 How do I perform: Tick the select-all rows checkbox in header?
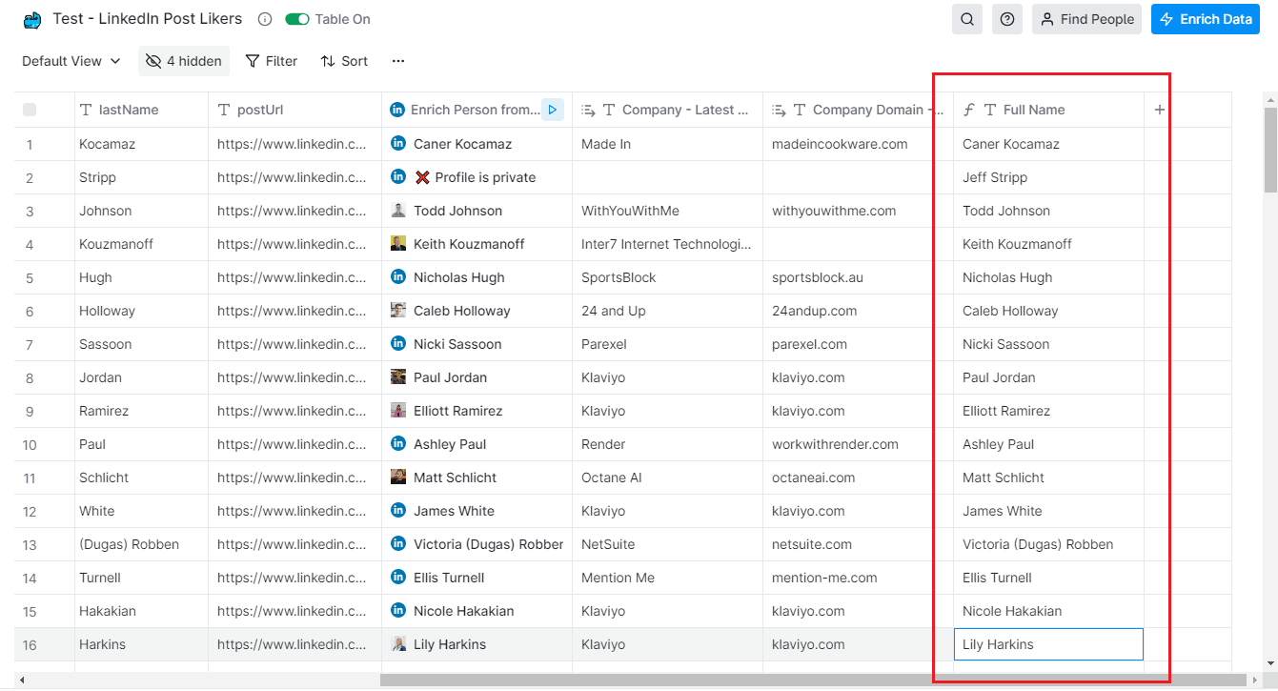[x=30, y=110]
